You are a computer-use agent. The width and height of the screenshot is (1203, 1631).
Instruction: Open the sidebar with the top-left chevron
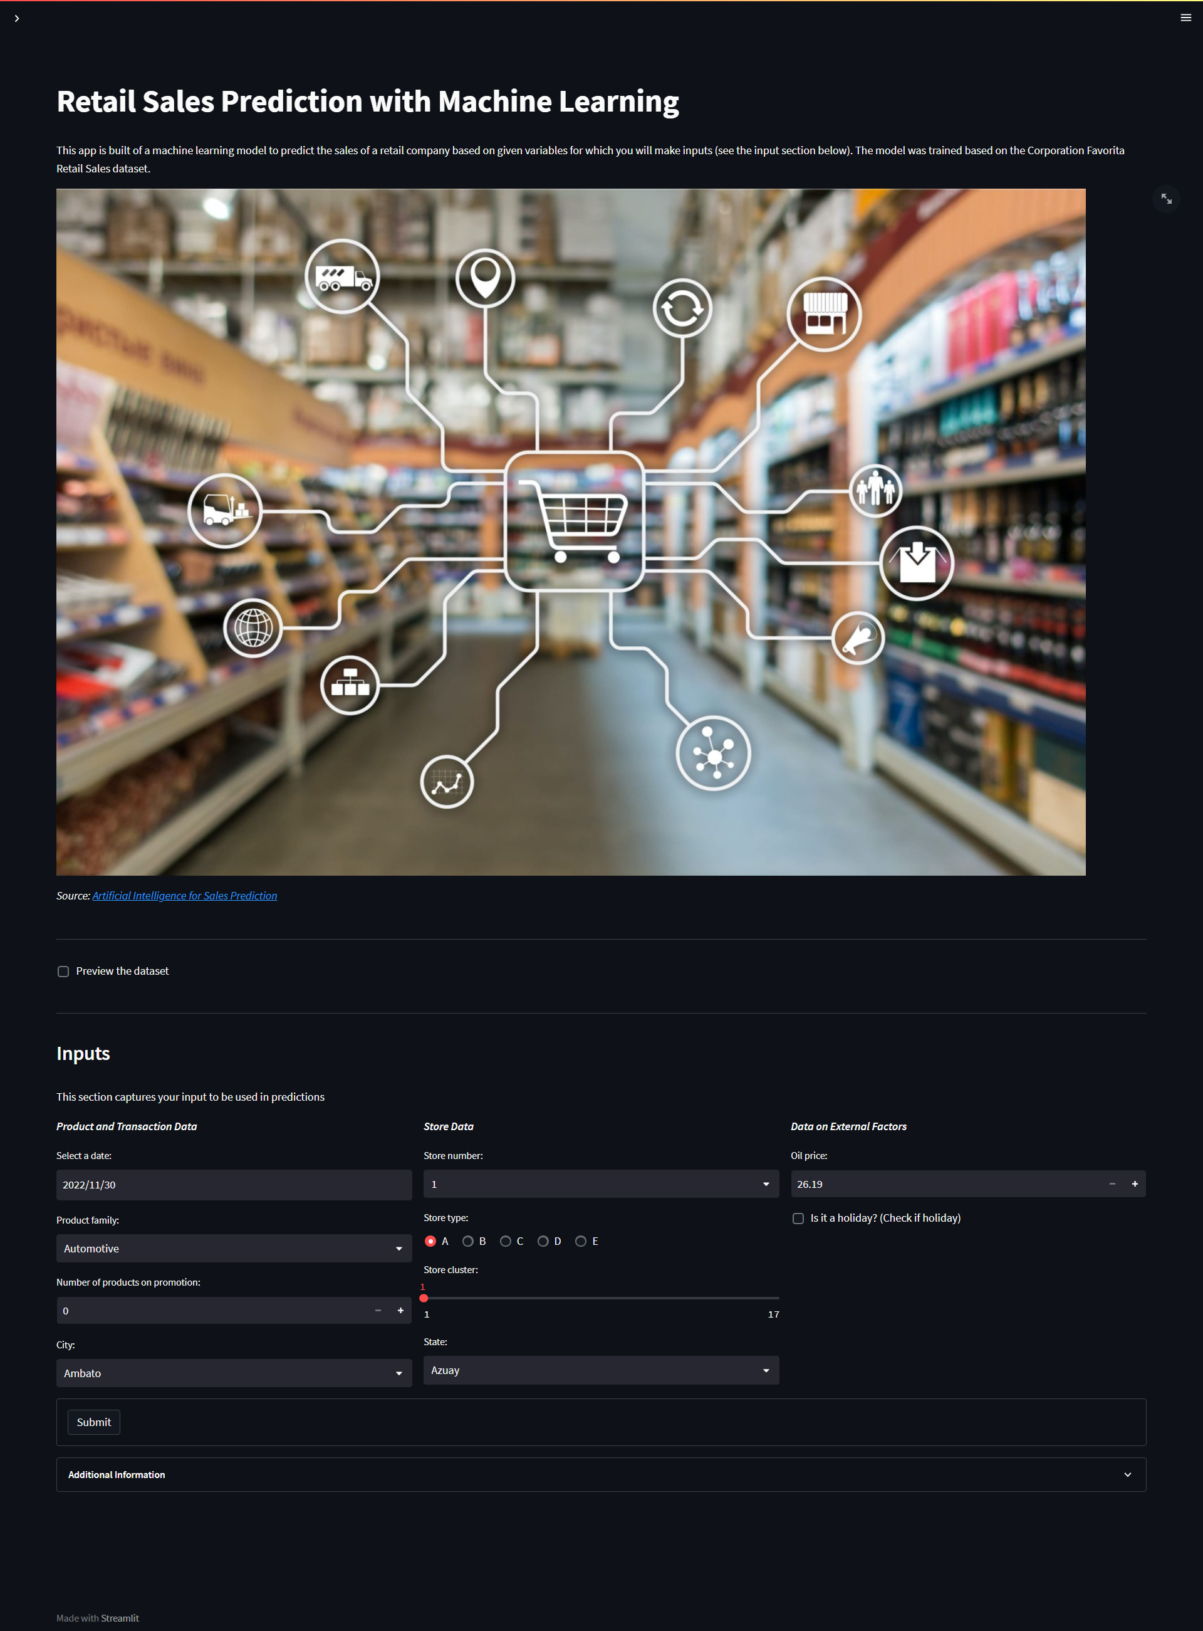(x=17, y=18)
